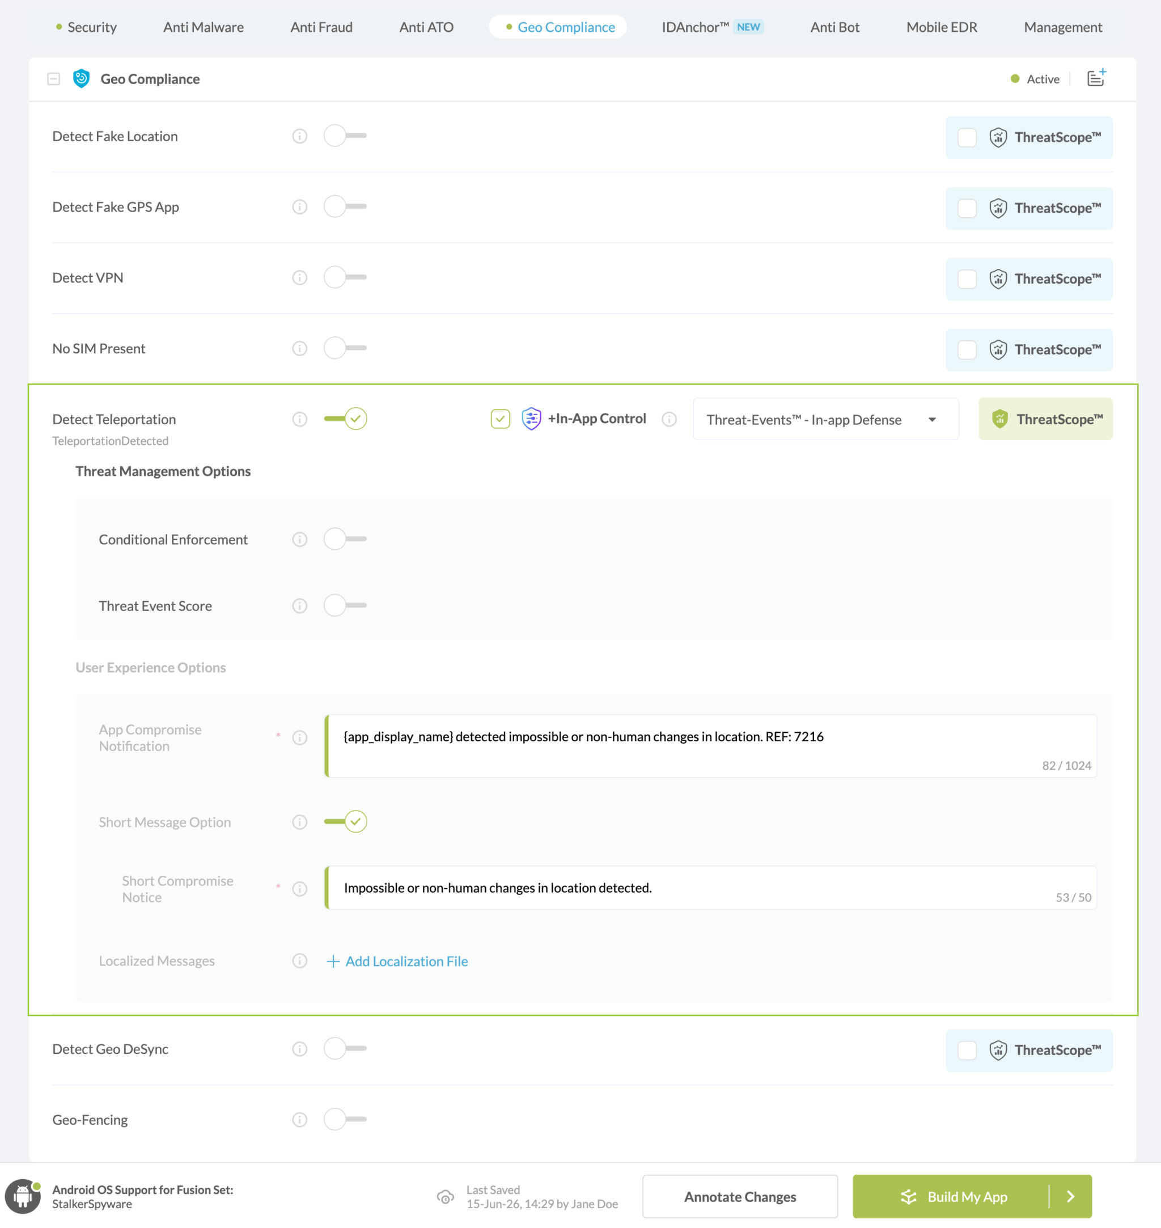Expand the Build My App arrow options
The image size is (1161, 1228).
coord(1070,1196)
